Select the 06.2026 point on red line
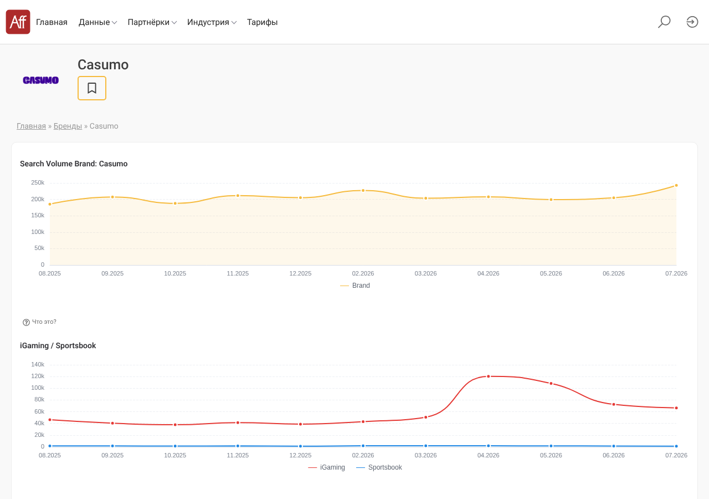The image size is (709, 499). pyautogui.click(x=614, y=404)
